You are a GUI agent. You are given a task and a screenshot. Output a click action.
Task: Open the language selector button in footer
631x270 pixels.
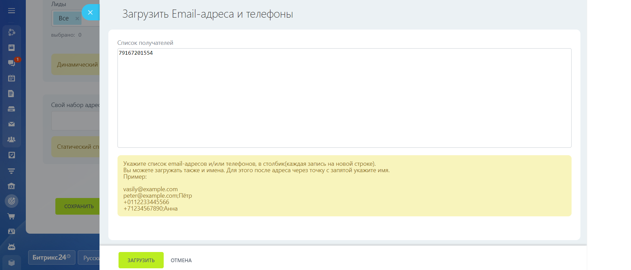89,258
